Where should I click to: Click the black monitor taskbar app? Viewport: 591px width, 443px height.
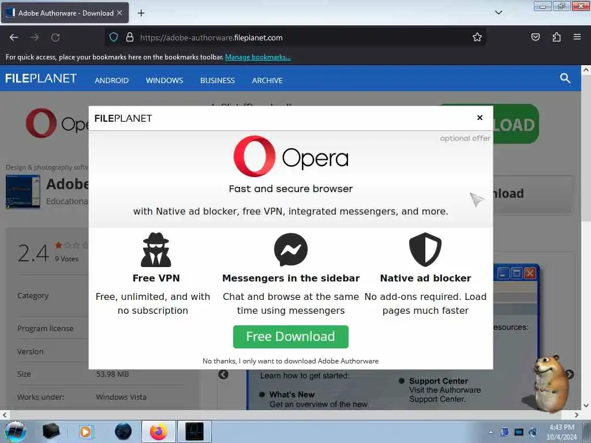pyautogui.click(x=194, y=431)
